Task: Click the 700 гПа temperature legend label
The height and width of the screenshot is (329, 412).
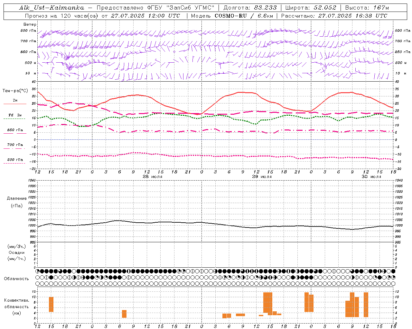Action: (15, 145)
